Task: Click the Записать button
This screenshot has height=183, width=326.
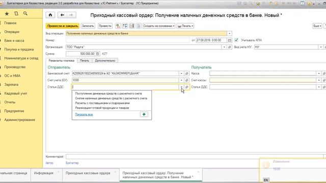Action: pyautogui.click(x=88, y=26)
